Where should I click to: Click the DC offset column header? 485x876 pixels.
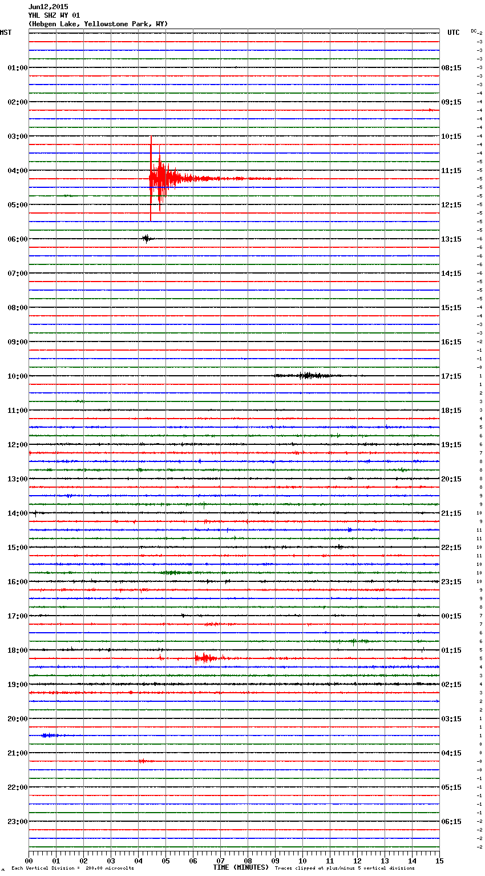point(475,31)
